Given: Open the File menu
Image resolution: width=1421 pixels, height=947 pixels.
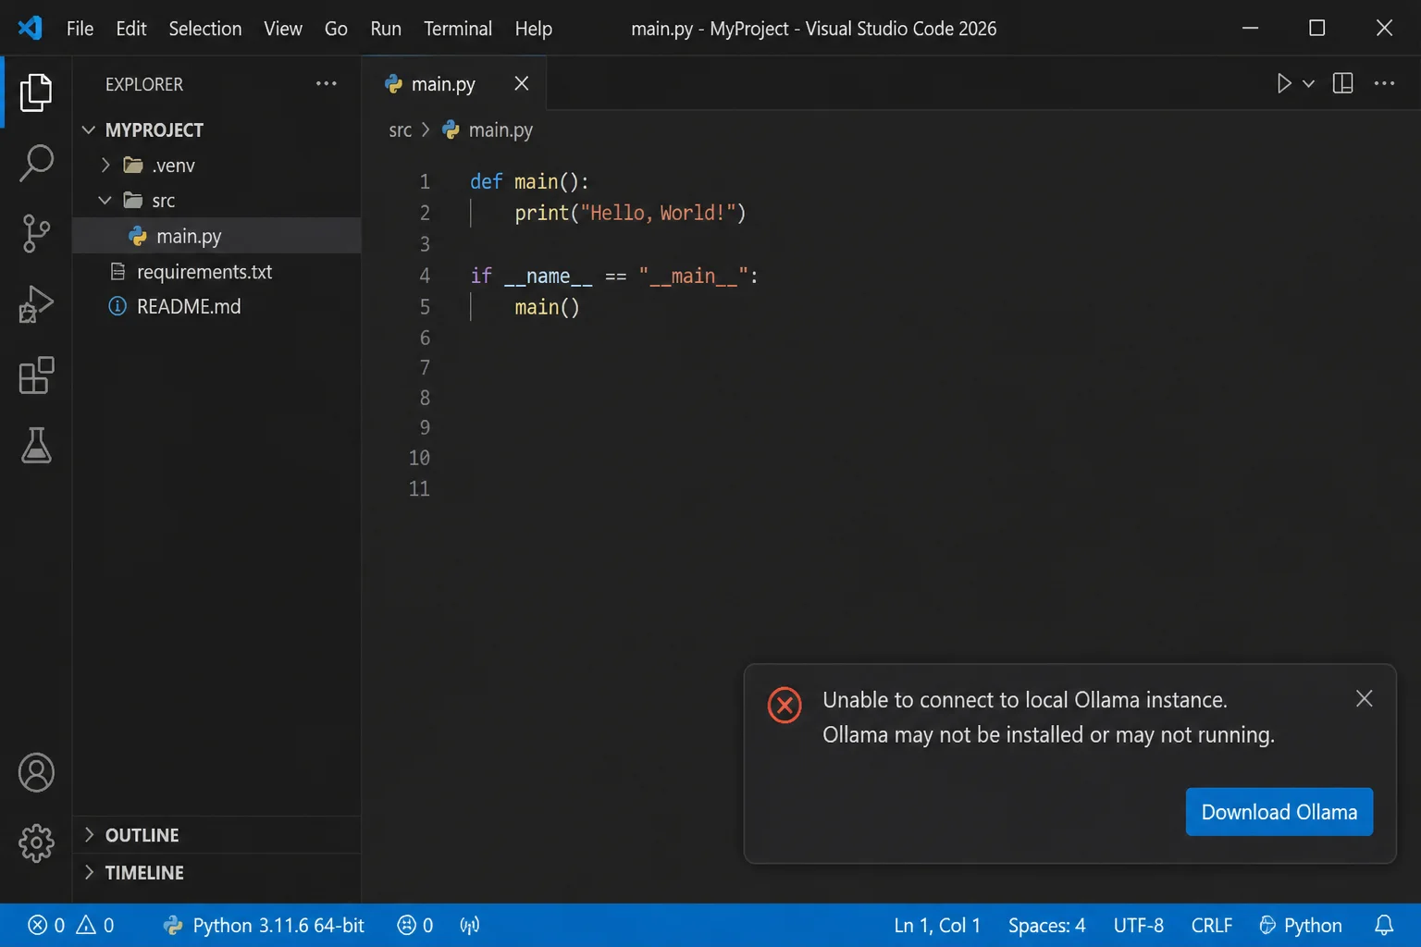Looking at the screenshot, I should [x=80, y=28].
